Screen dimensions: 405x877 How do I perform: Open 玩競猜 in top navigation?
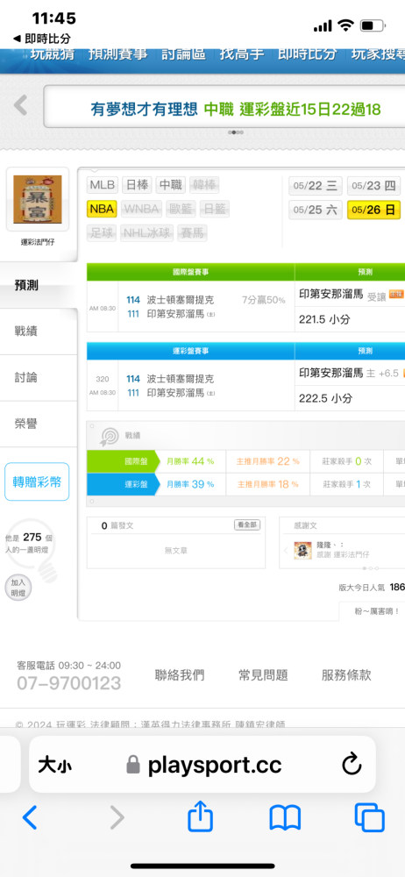tap(52, 54)
